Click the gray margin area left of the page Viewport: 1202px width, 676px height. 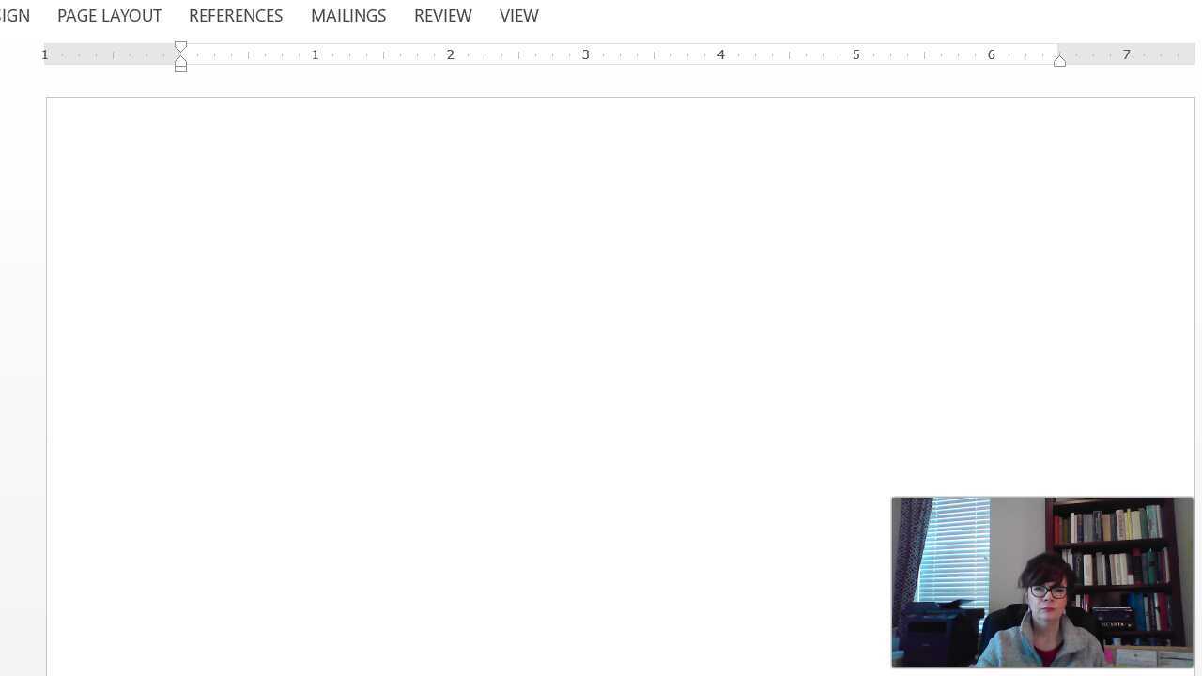pos(23,376)
